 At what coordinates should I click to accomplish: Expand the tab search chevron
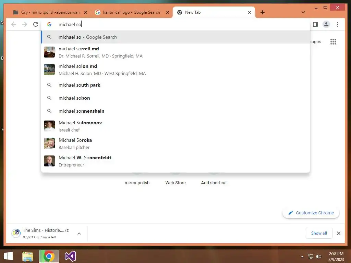point(303,12)
